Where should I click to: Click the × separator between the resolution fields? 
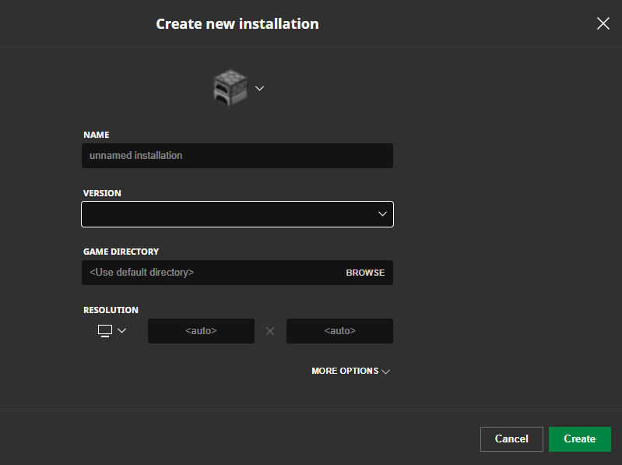270,331
